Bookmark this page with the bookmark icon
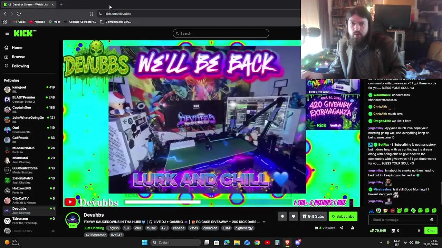The height and width of the screenshot is (248, 442). click(x=91, y=14)
